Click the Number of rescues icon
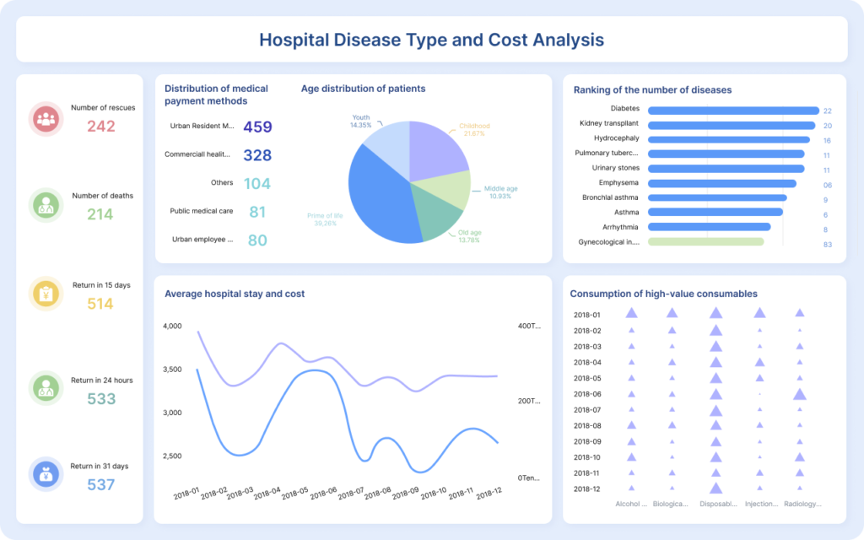The image size is (864, 540). coord(45,119)
